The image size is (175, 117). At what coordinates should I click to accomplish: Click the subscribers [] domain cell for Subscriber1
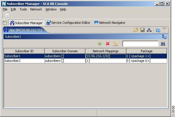tap(65, 56)
